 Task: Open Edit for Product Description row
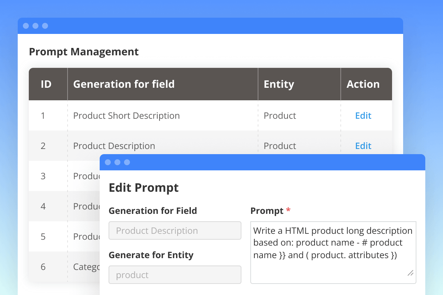[363, 146]
